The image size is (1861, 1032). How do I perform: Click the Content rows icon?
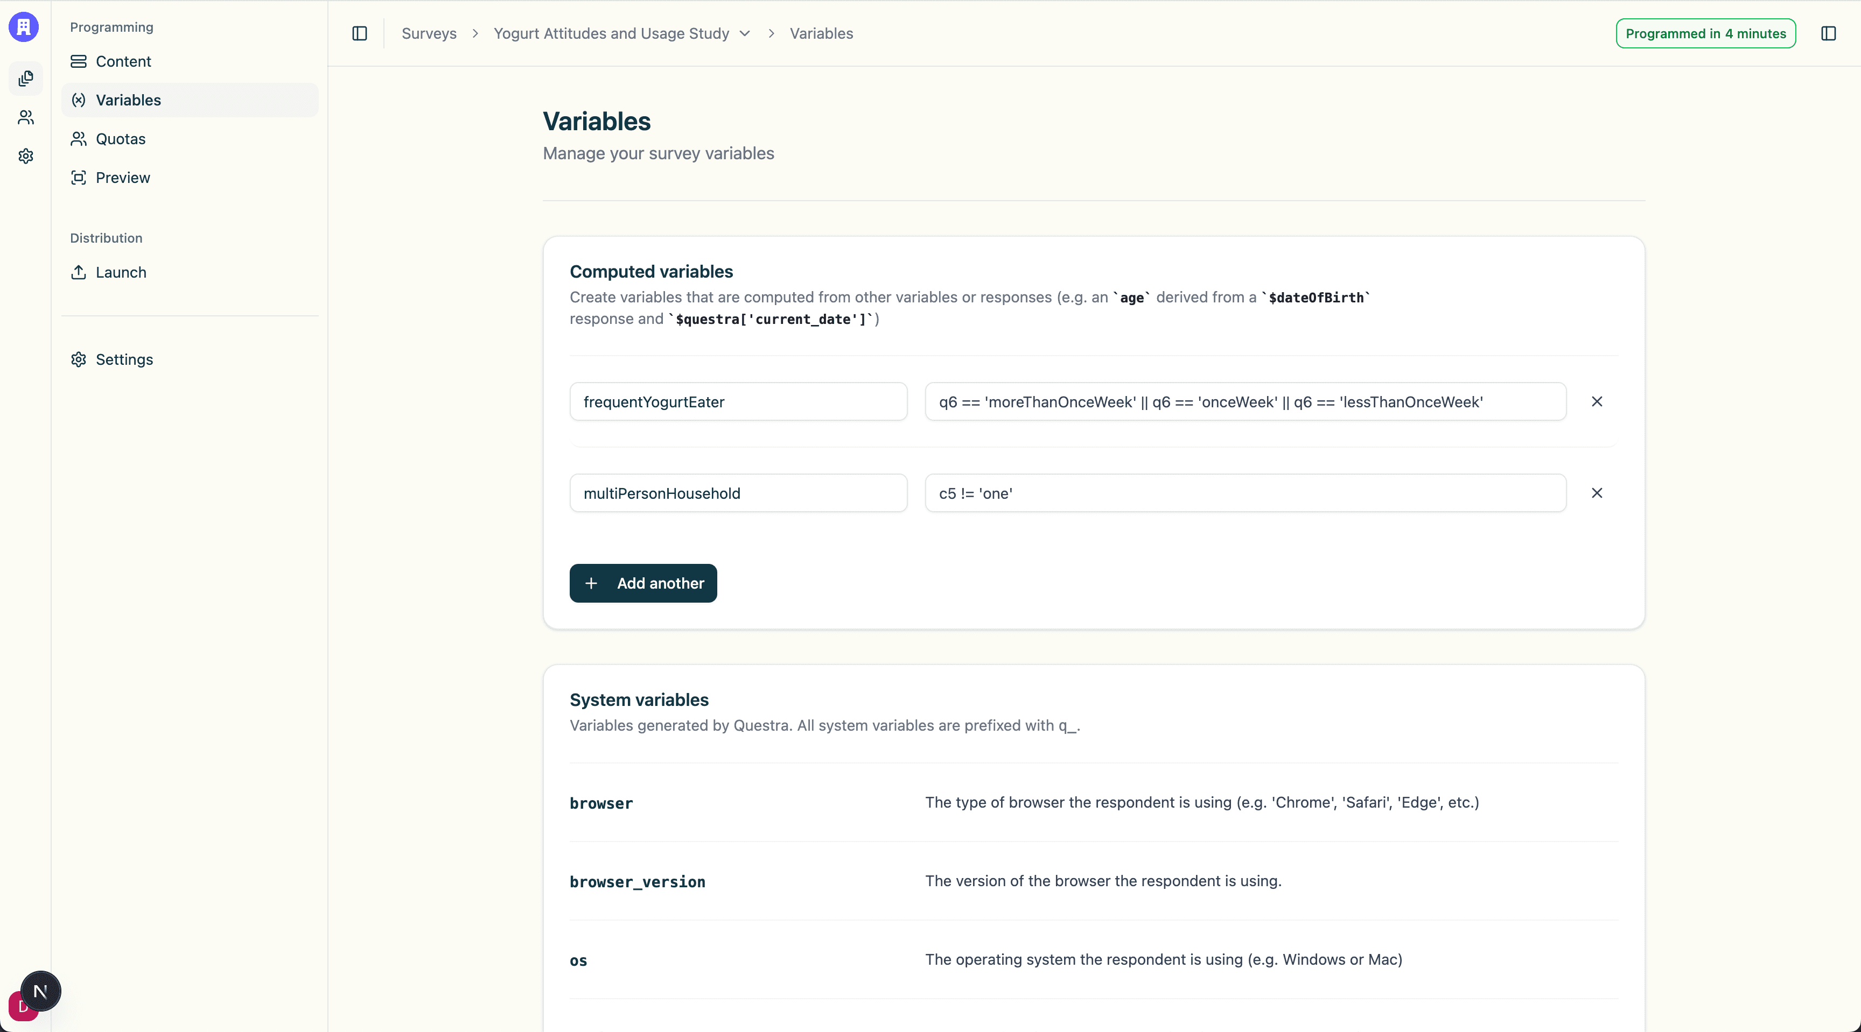point(79,61)
